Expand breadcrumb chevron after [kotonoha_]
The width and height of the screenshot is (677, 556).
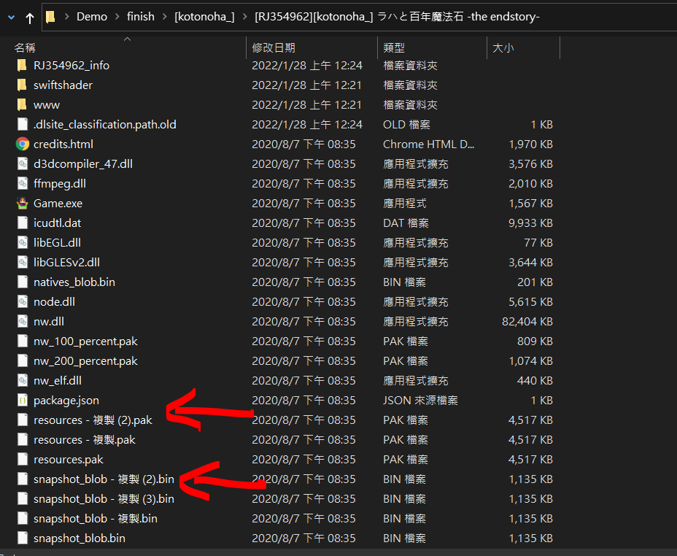coord(245,17)
